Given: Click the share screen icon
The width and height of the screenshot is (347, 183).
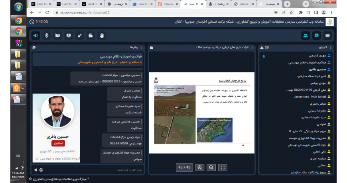Looking at the screenshot, I should coord(69,35).
